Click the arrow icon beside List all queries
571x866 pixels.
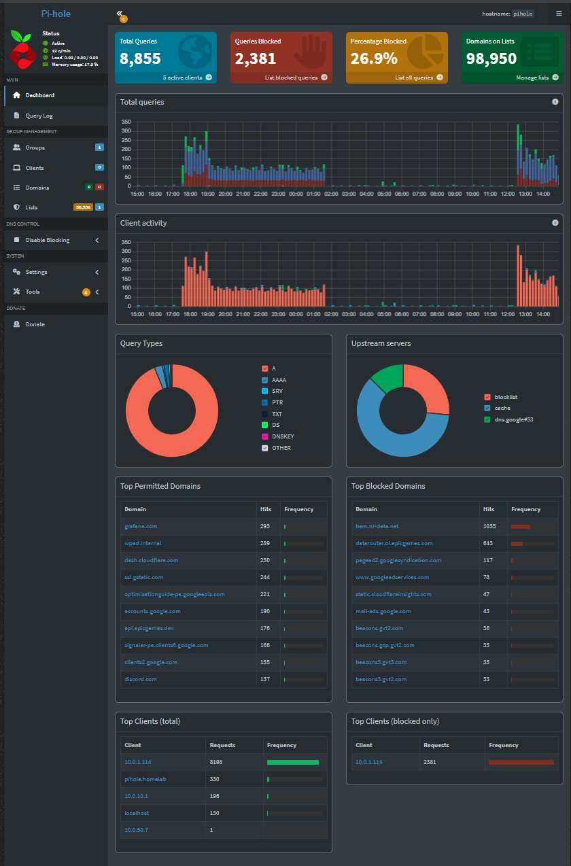coord(440,77)
